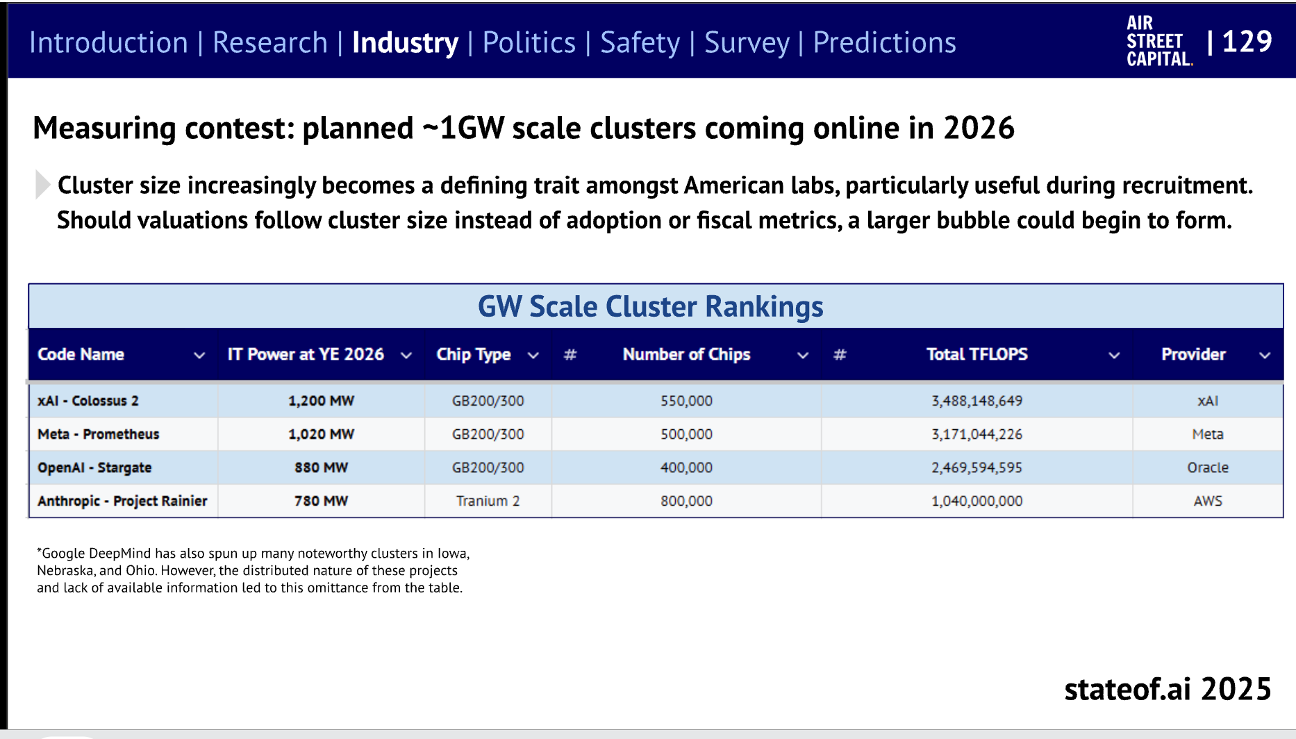Click the stateof.ai 2025 link

1167,689
